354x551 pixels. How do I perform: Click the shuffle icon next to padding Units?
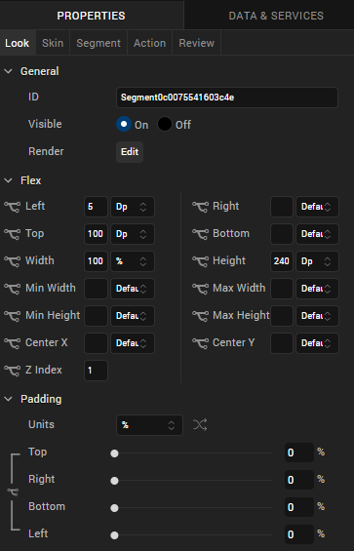pos(200,425)
